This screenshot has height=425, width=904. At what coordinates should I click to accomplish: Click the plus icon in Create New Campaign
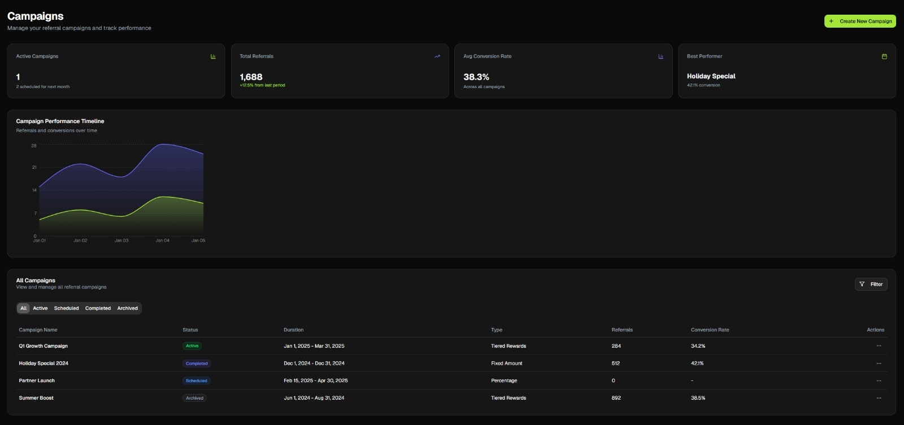831,21
